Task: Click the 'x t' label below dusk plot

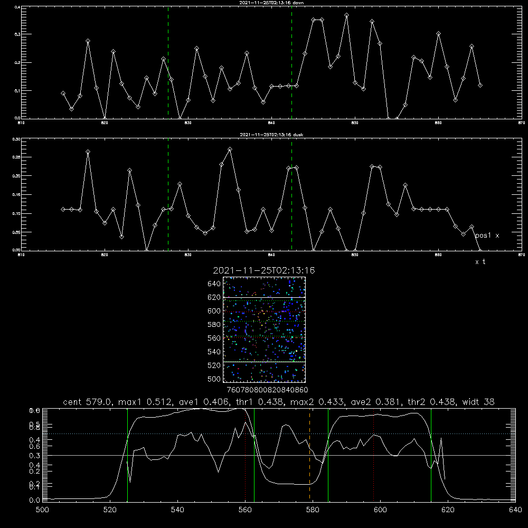Action: [480, 262]
